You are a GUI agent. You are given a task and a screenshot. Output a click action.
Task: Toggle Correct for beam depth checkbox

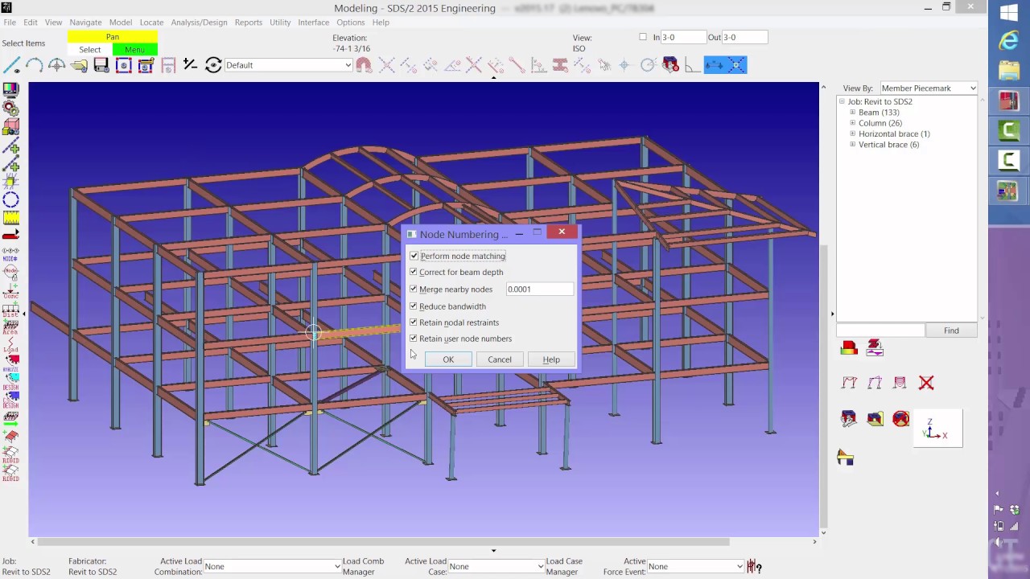pos(414,272)
